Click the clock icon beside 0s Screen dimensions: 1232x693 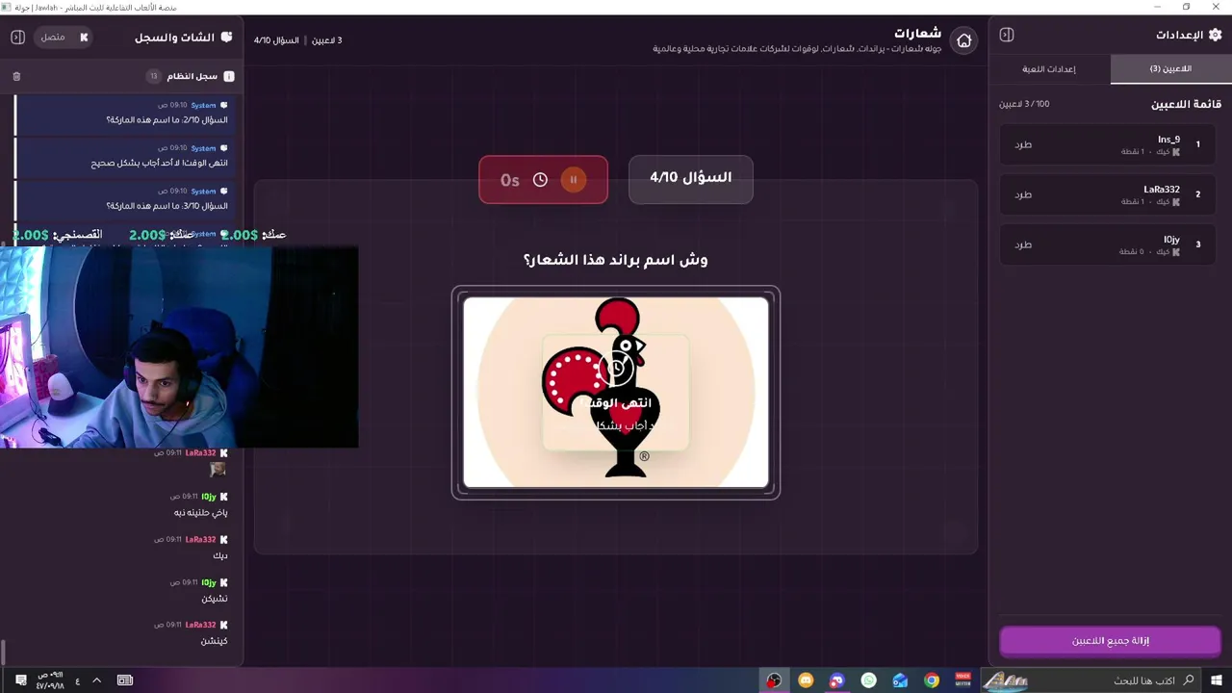tap(540, 180)
